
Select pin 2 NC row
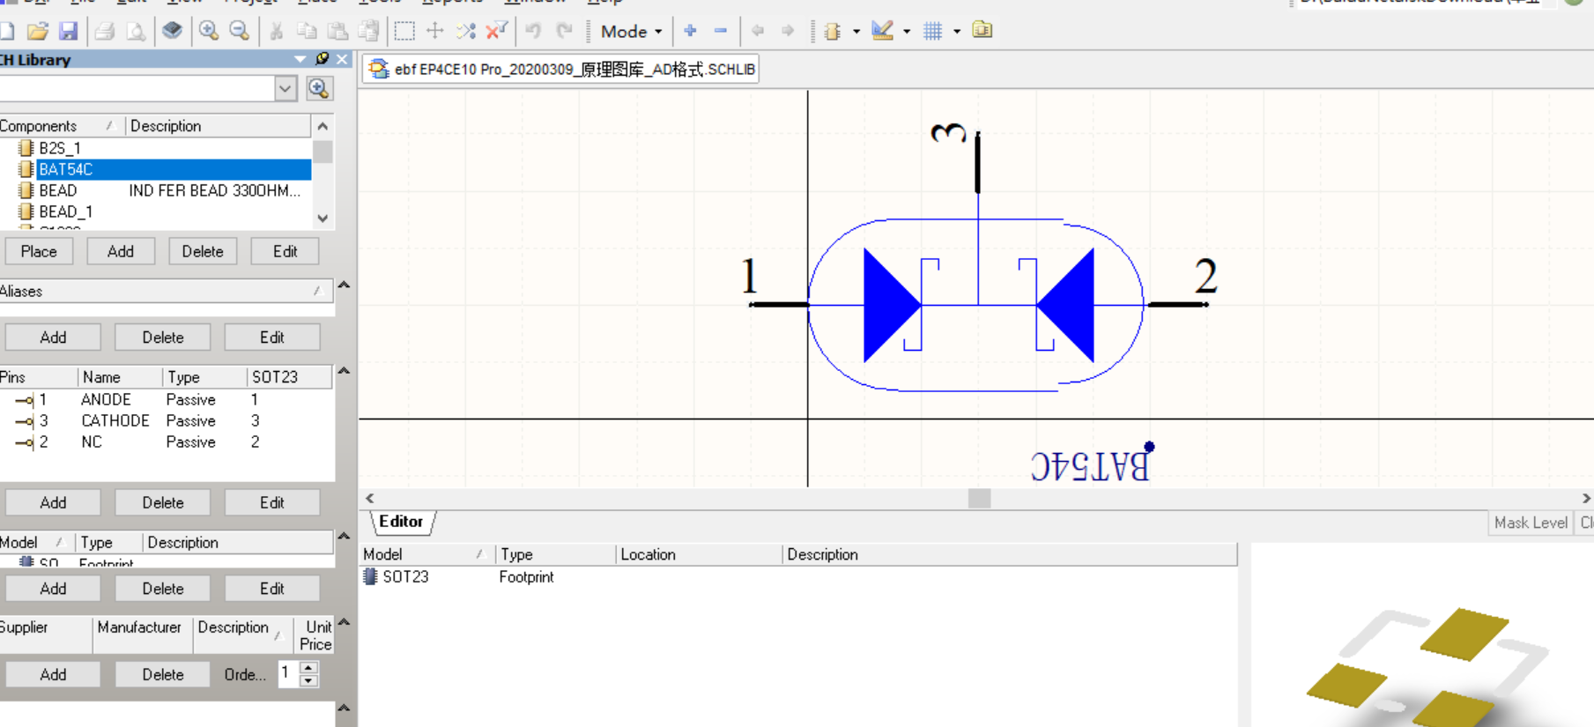click(166, 442)
